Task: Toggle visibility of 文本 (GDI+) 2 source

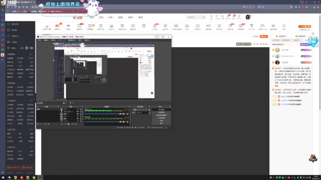Action: [77, 112]
